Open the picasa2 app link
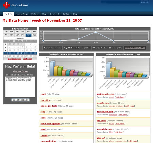 [101, 138]
